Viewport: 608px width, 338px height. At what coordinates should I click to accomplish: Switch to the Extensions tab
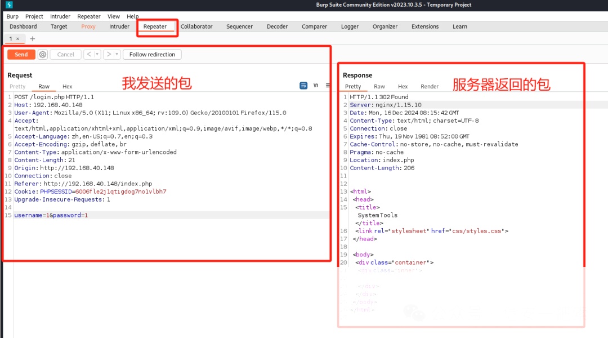point(425,26)
